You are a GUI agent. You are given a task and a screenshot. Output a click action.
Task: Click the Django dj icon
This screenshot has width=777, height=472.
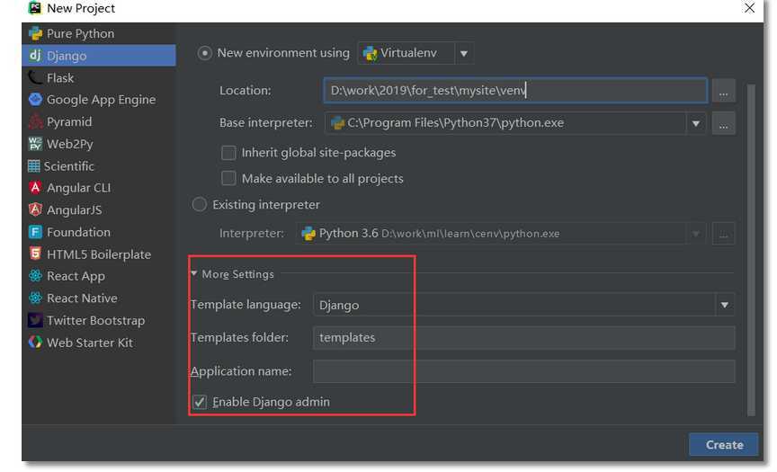(x=35, y=55)
